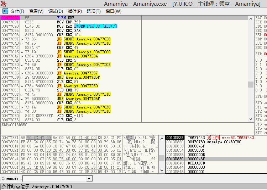Screen dimensions: 267x190
Task: Select JMP at address 00477CBB
Action: pyautogui.click(x=78, y=77)
